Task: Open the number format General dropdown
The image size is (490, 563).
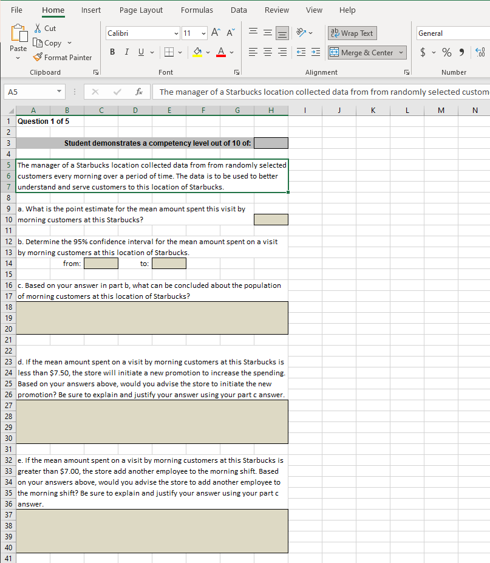Action: [x=452, y=33]
